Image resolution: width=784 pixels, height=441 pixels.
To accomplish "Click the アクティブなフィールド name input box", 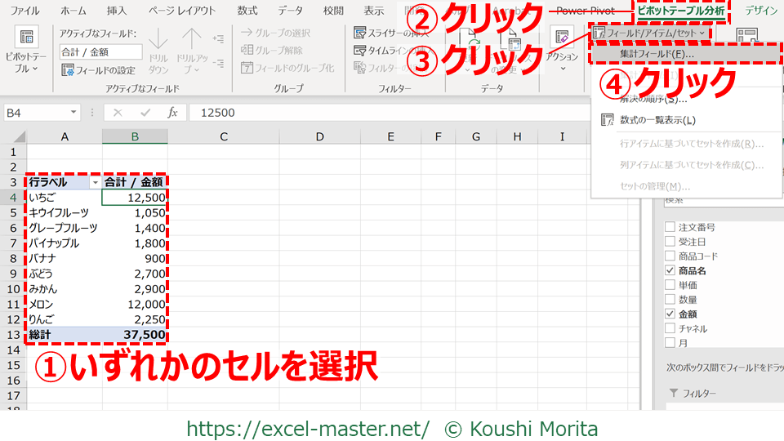I will 100,51.
